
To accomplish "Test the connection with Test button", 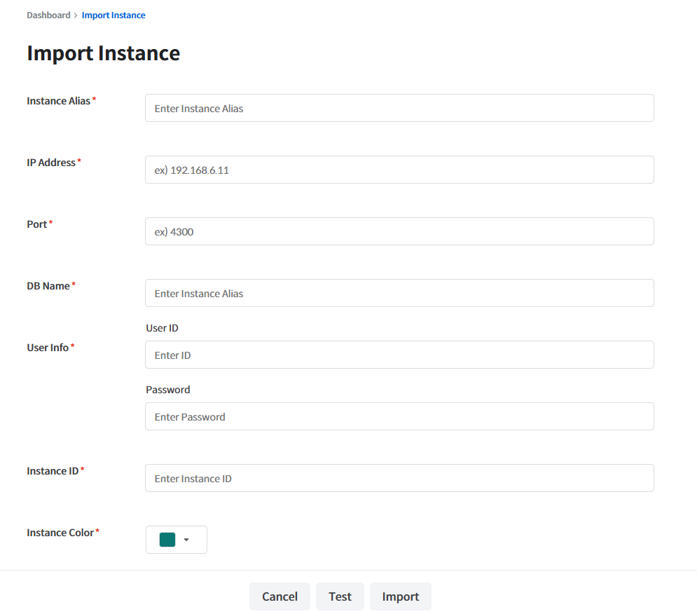I will click(x=340, y=596).
